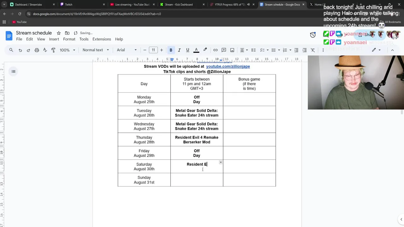Switch to the YouTube Studio live streaming tab
Viewport: 404px width, 227px height.
[132, 4]
